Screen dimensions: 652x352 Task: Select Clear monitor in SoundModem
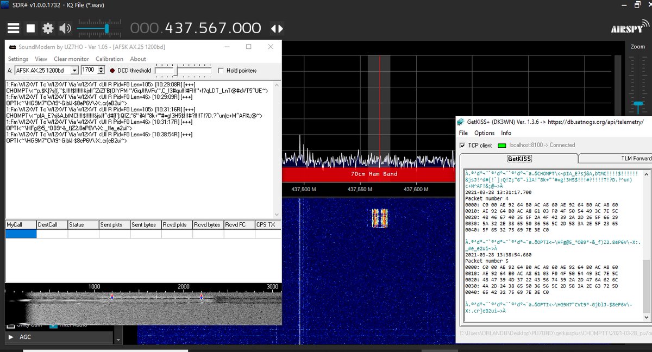tap(71, 59)
